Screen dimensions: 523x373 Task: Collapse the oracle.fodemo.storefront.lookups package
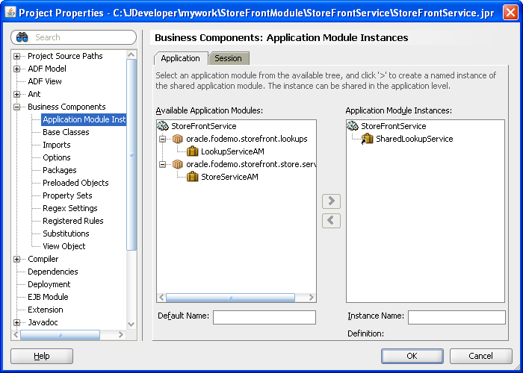tap(162, 139)
